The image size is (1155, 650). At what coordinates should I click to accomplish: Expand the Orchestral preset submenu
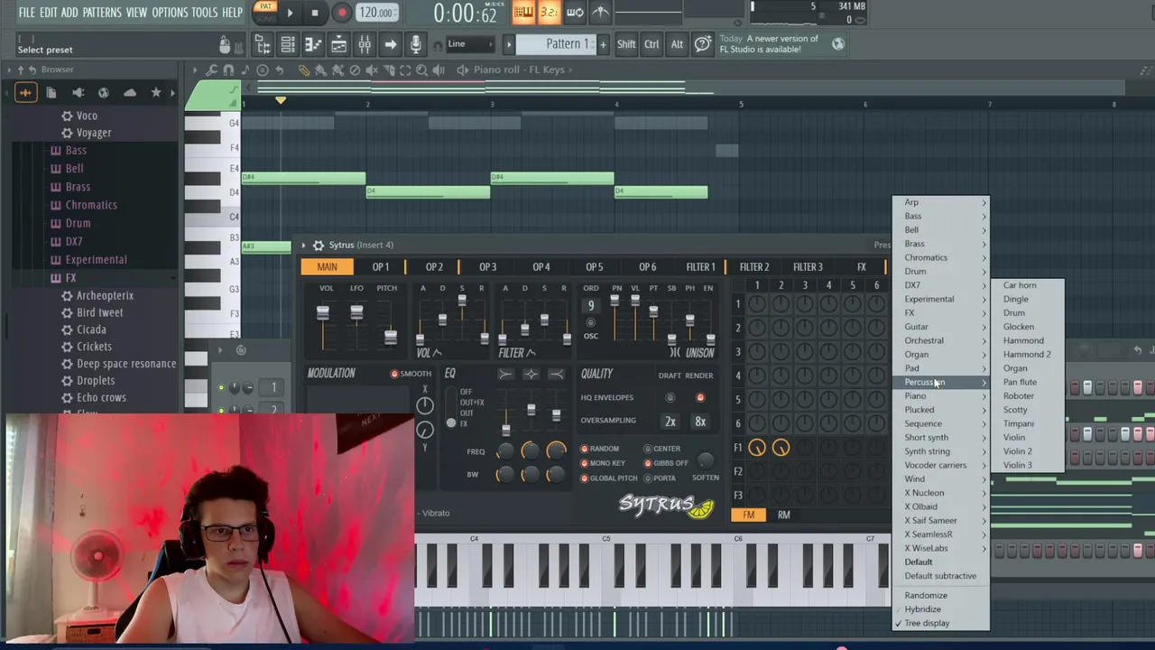pyautogui.click(x=941, y=340)
